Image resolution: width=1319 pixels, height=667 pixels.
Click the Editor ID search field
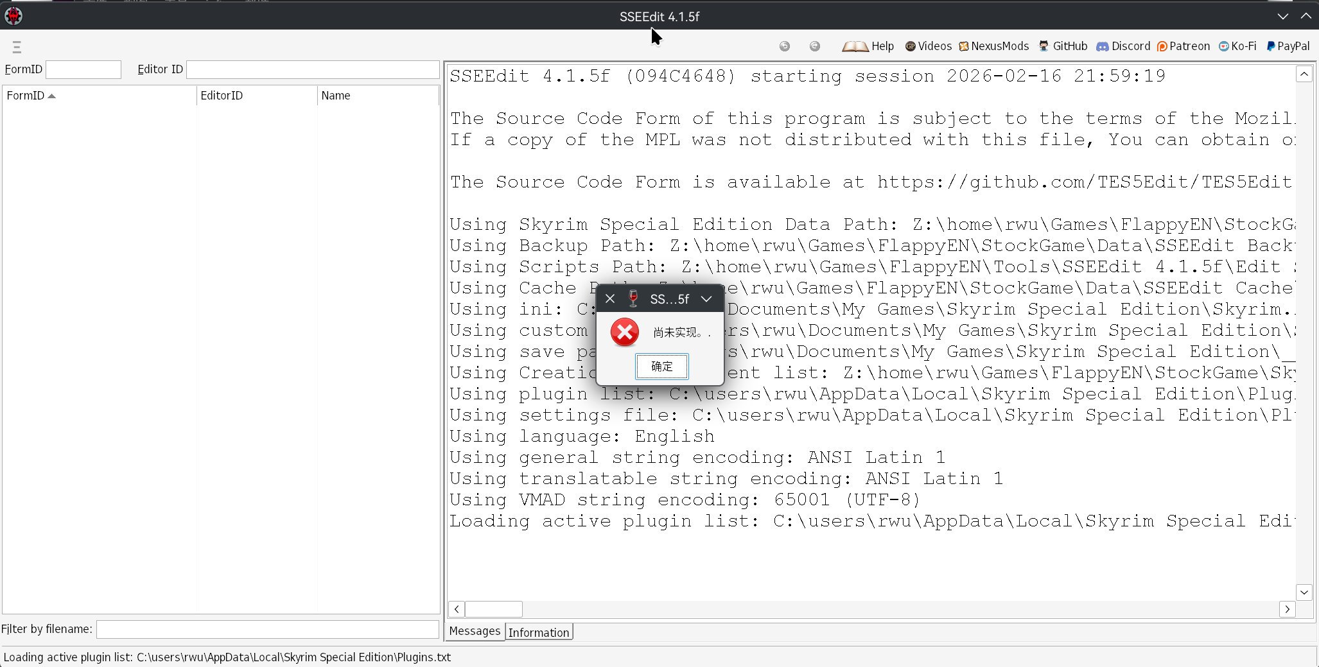click(312, 69)
